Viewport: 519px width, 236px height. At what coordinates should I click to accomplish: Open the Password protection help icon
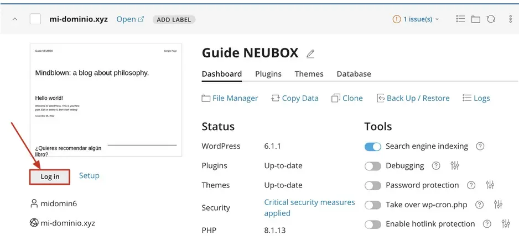pyautogui.click(x=471, y=185)
